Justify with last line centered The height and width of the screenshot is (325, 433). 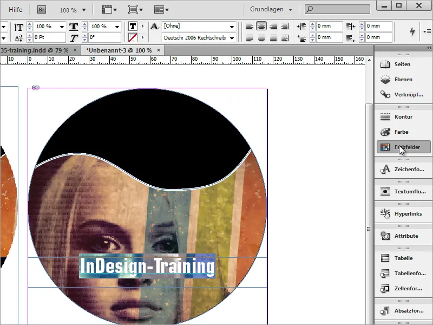tap(261, 37)
